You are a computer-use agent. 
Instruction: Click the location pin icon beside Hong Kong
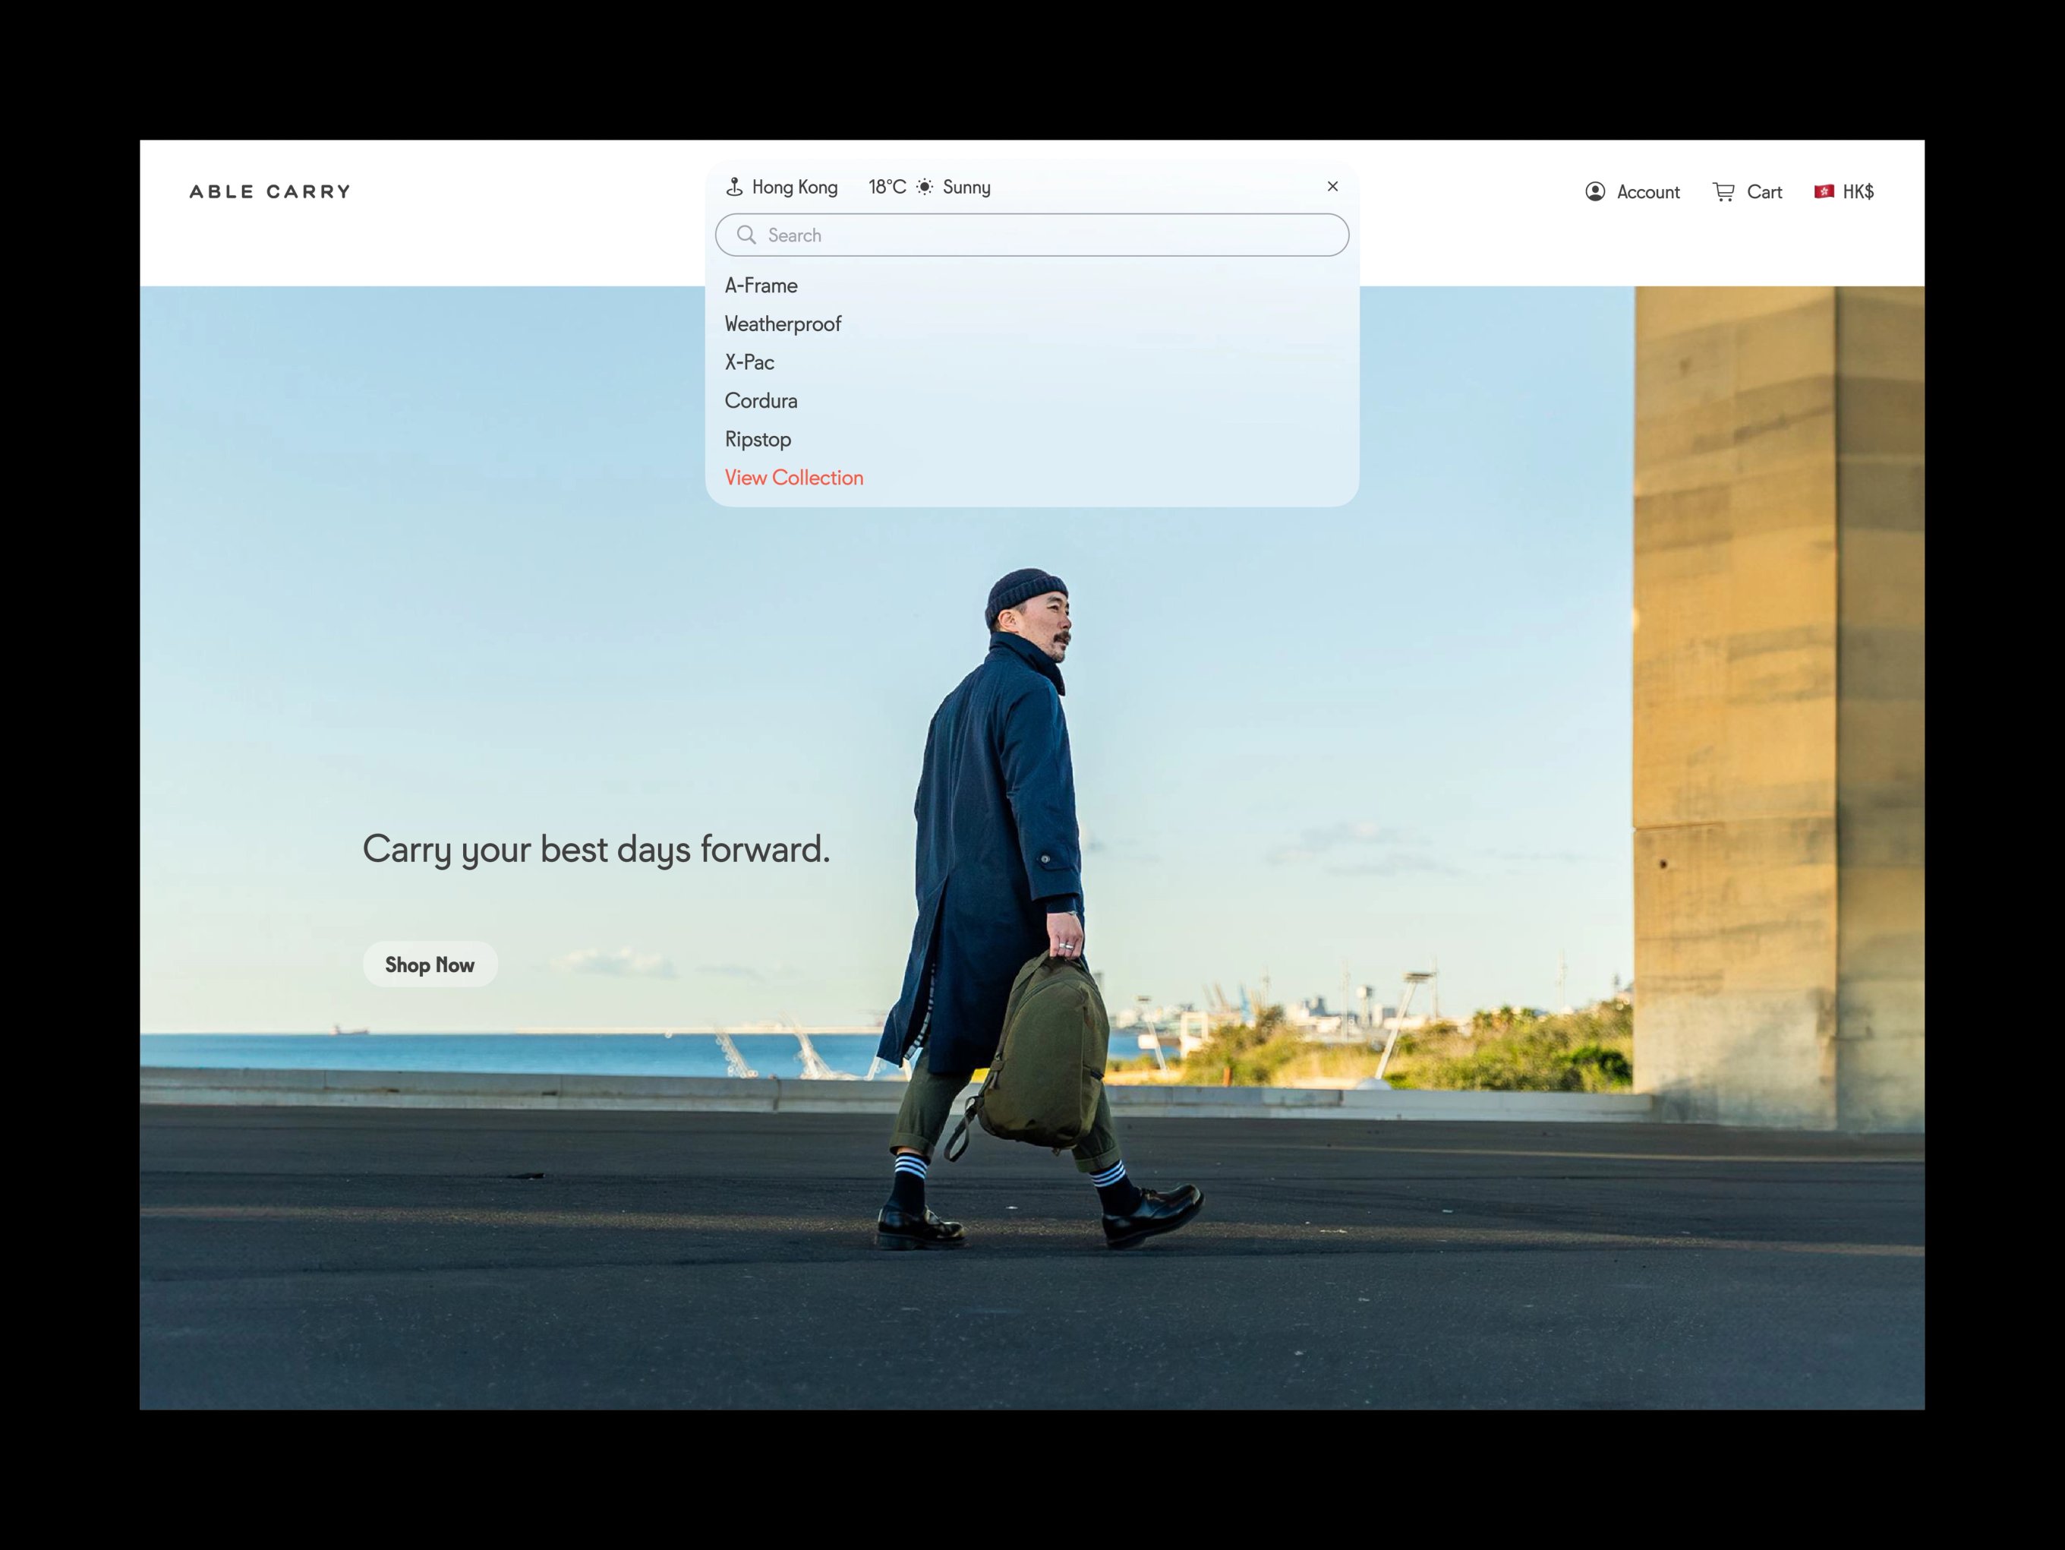pyautogui.click(x=735, y=188)
